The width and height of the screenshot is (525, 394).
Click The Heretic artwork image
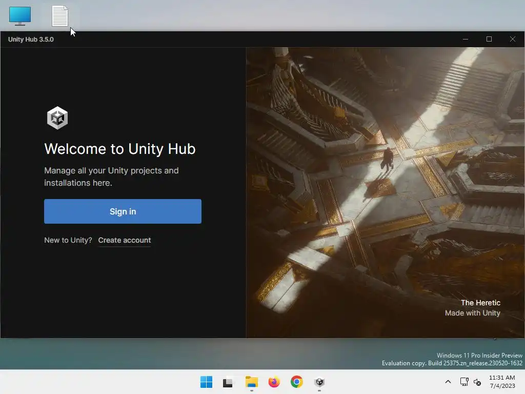(x=385, y=193)
